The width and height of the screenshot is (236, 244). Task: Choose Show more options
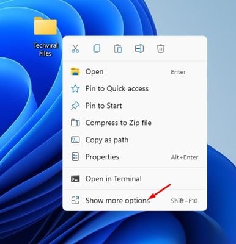[135, 201]
